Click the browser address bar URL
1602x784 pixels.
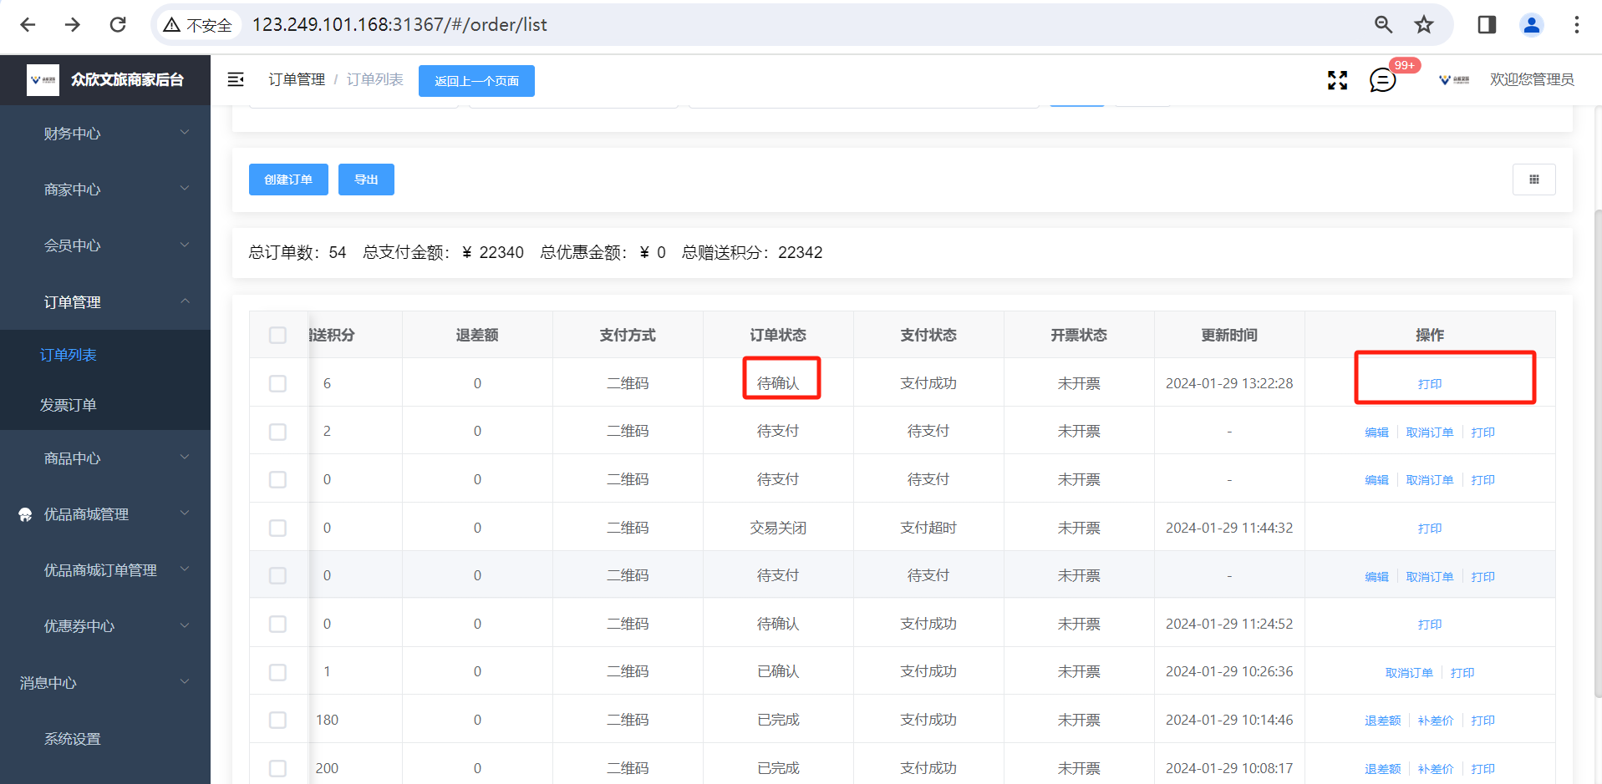[399, 25]
